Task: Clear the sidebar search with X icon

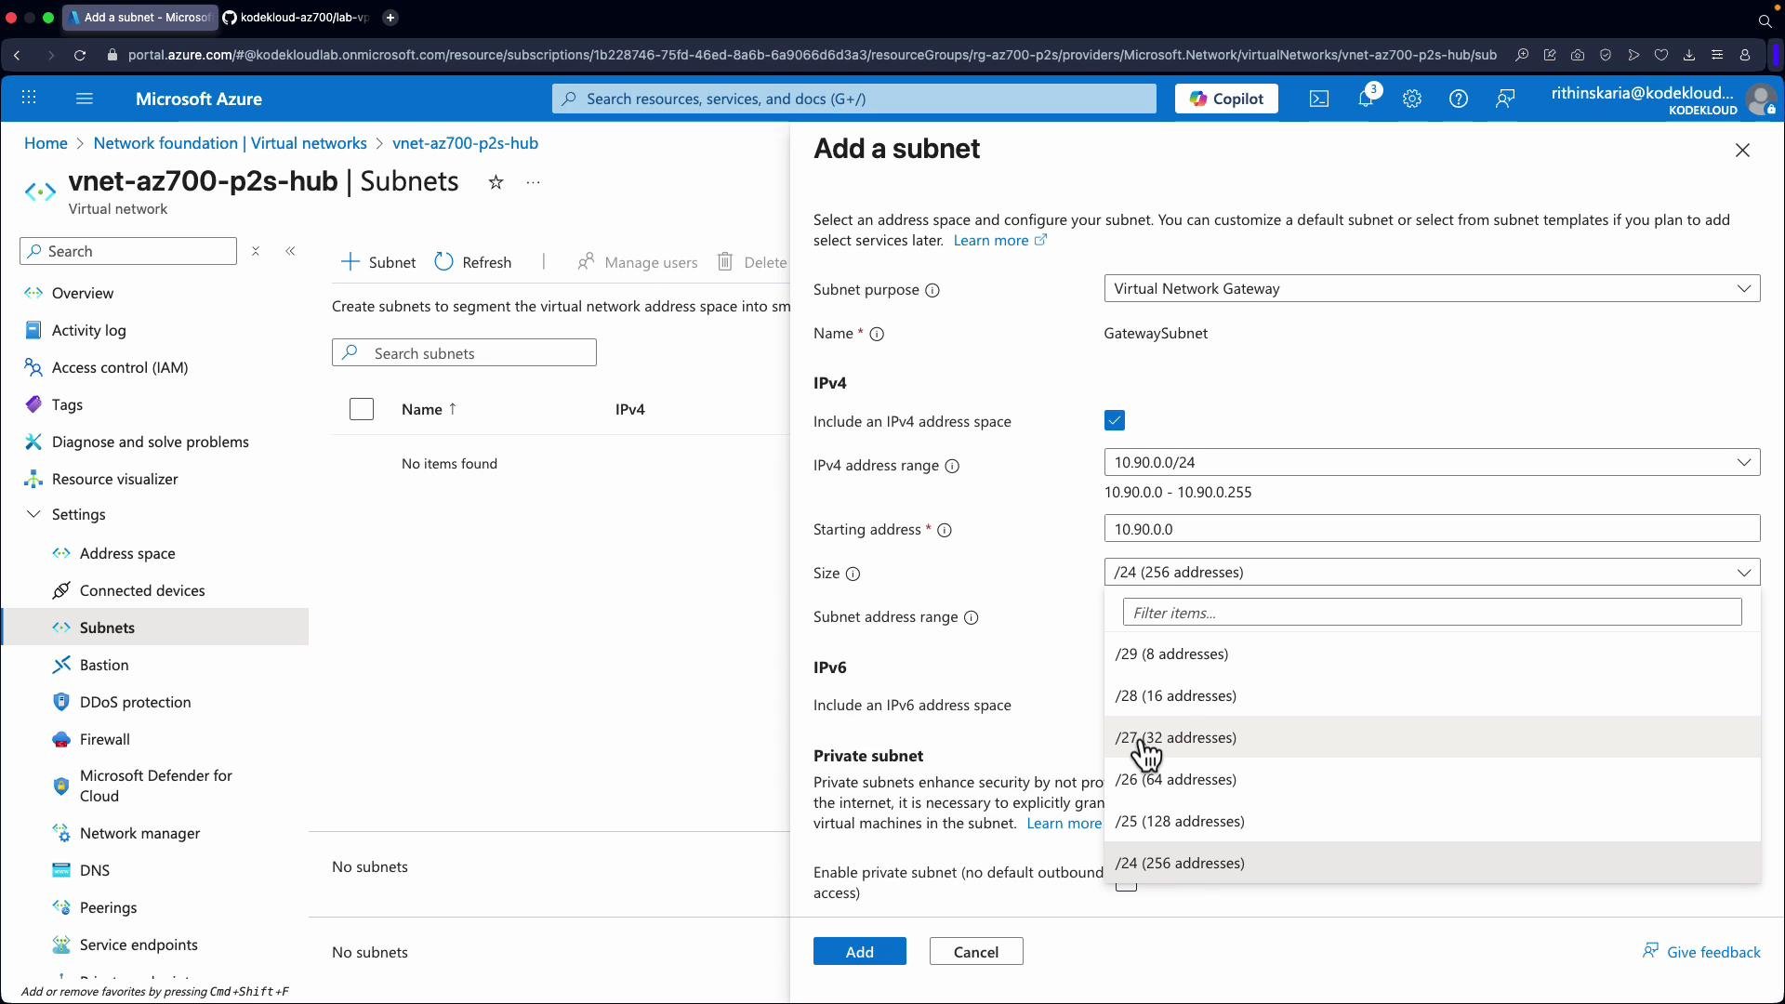Action: pyautogui.click(x=256, y=251)
